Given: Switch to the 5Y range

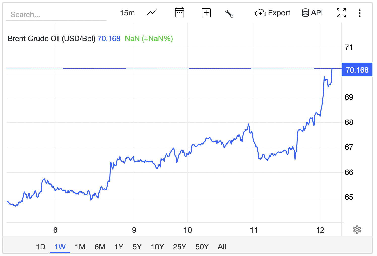Looking at the screenshot, I should (x=137, y=247).
